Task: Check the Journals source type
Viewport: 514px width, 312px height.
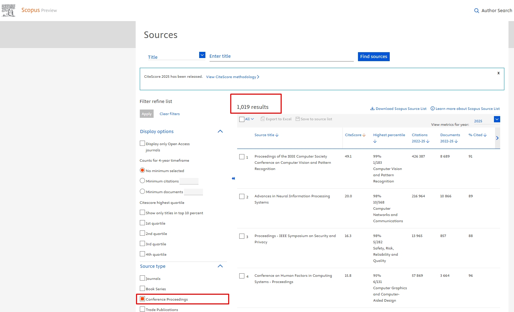Action: [x=142, y=278]
